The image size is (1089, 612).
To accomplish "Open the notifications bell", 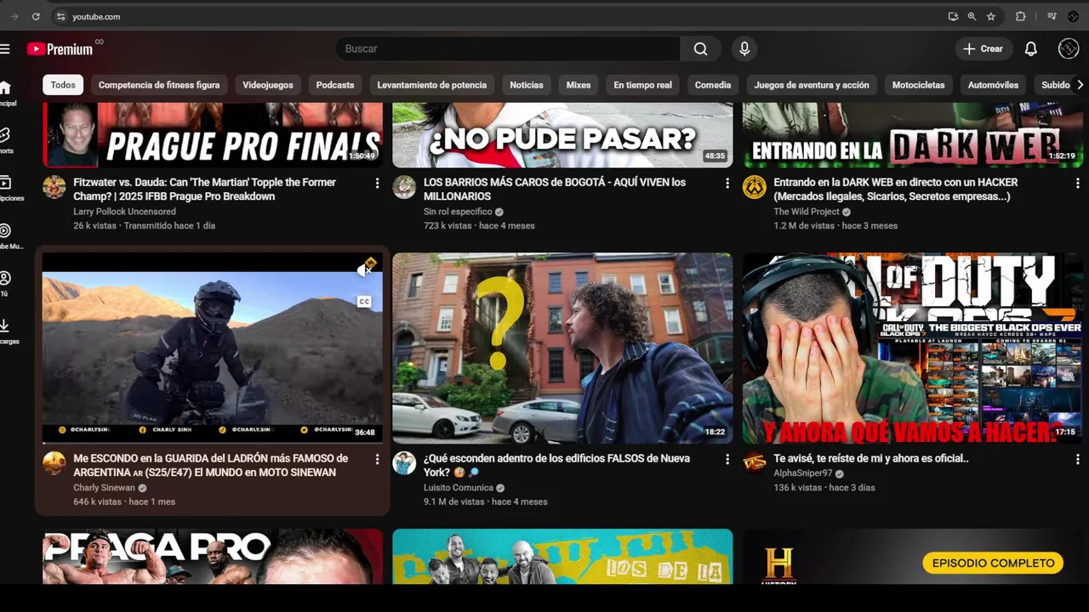I will click(1030, 48).
